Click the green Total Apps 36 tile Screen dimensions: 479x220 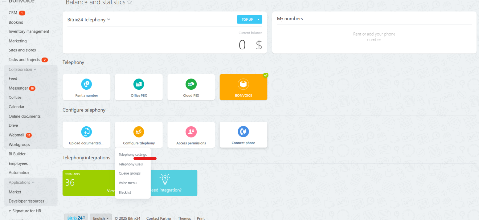pyautogui.click(x=88, y=183)
